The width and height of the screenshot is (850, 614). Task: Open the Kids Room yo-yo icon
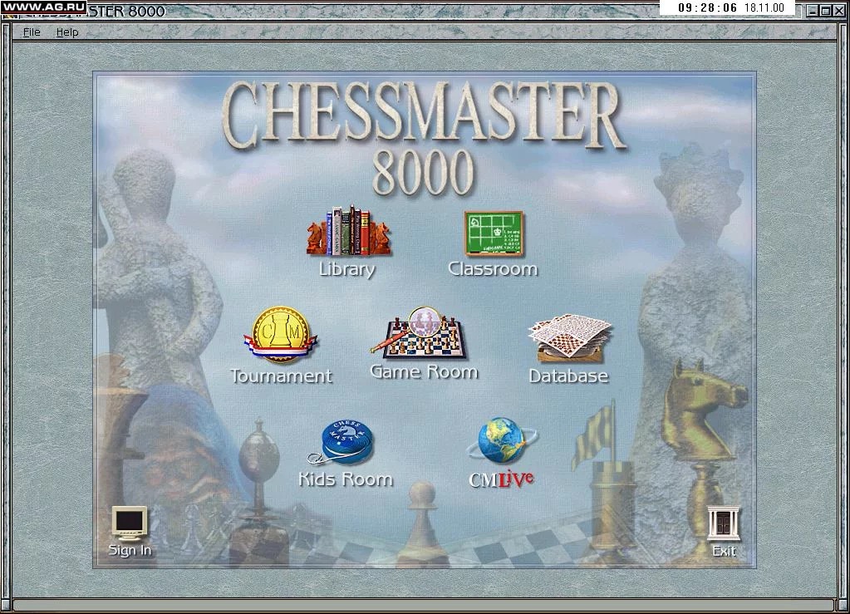[x=342, y=443]
